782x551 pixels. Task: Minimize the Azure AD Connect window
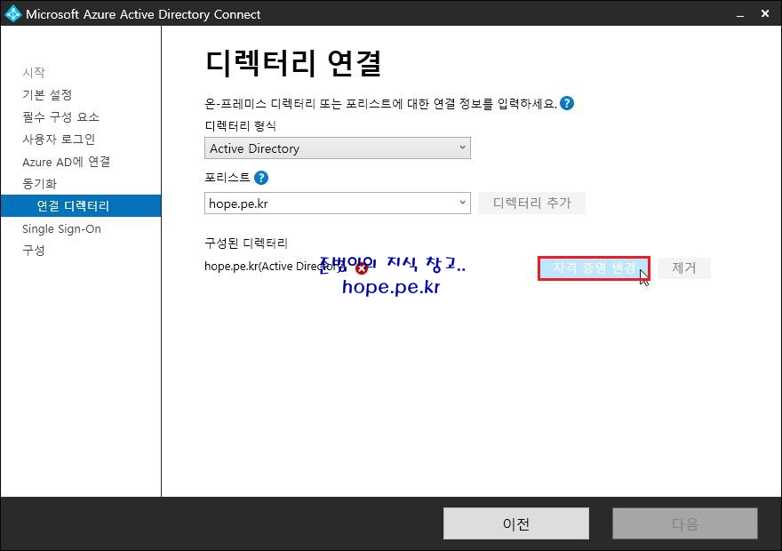click(740, 14)
